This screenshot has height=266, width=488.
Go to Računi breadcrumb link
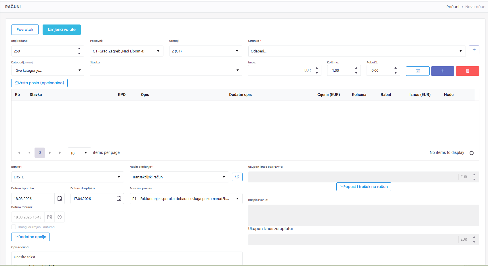453,7
